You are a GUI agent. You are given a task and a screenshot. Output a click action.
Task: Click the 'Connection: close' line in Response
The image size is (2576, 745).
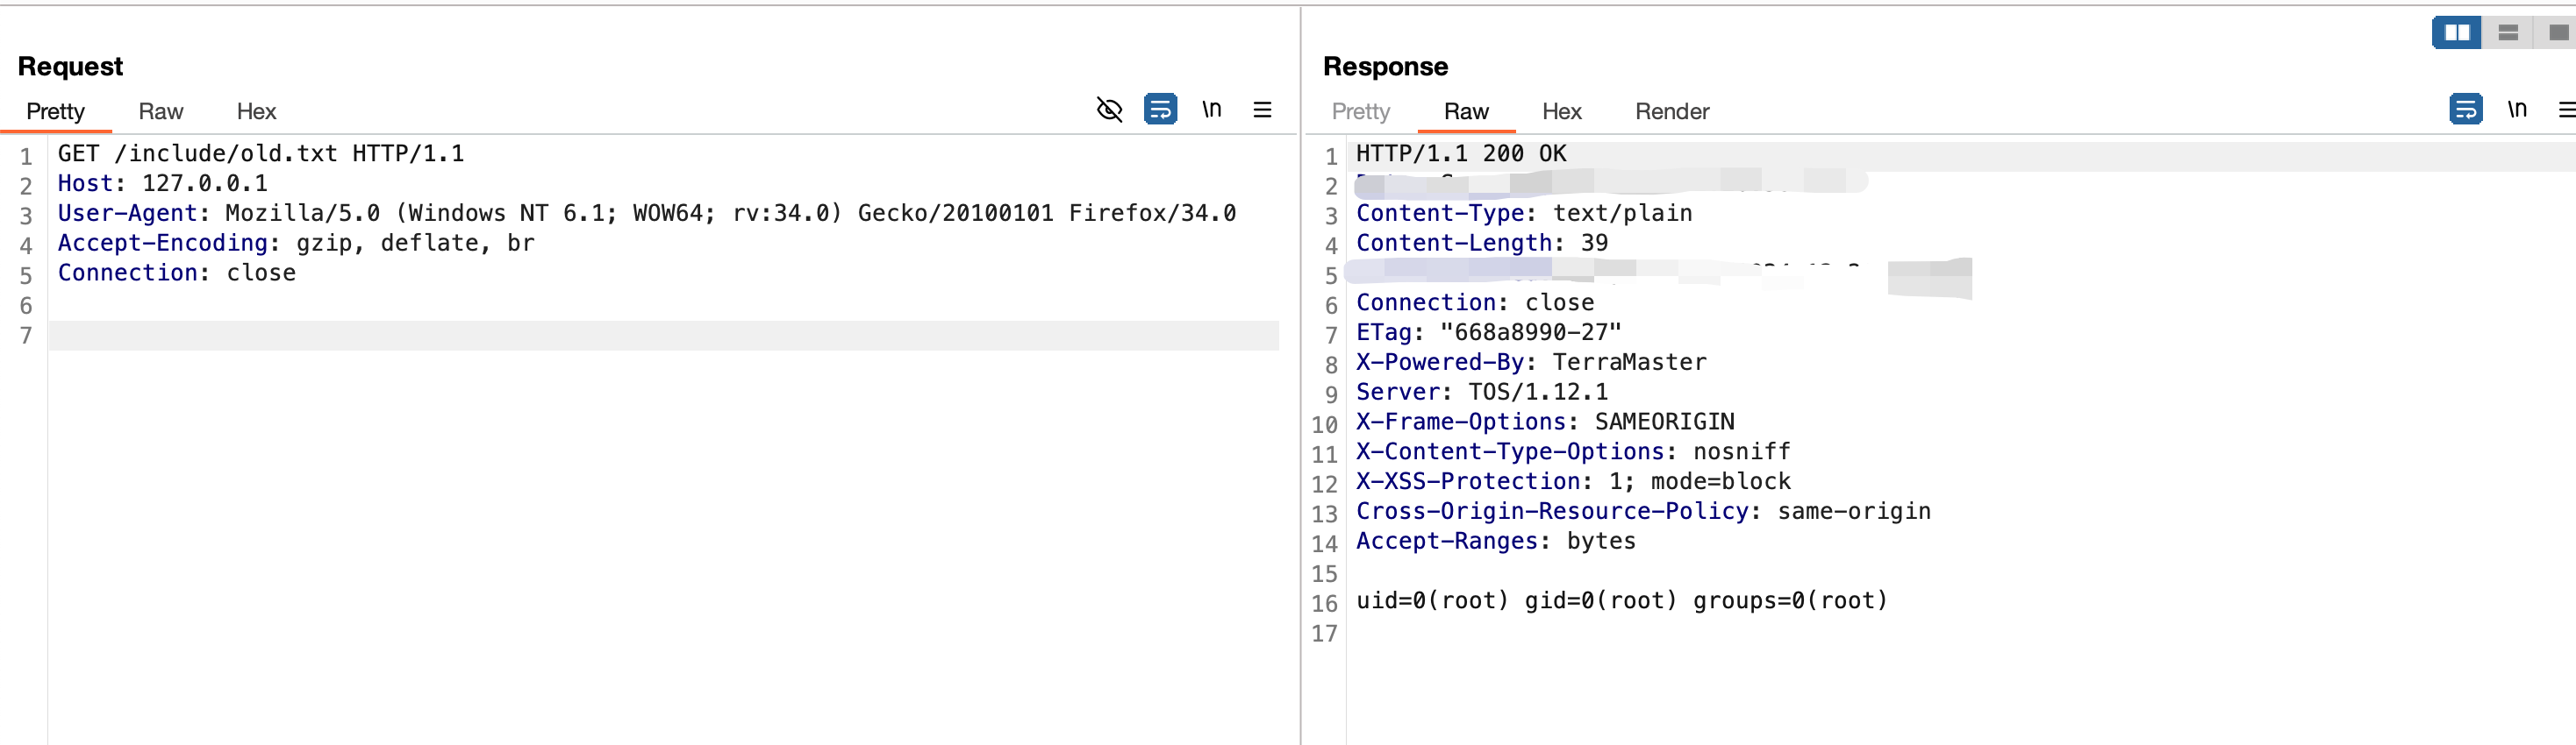[1475, 303]
